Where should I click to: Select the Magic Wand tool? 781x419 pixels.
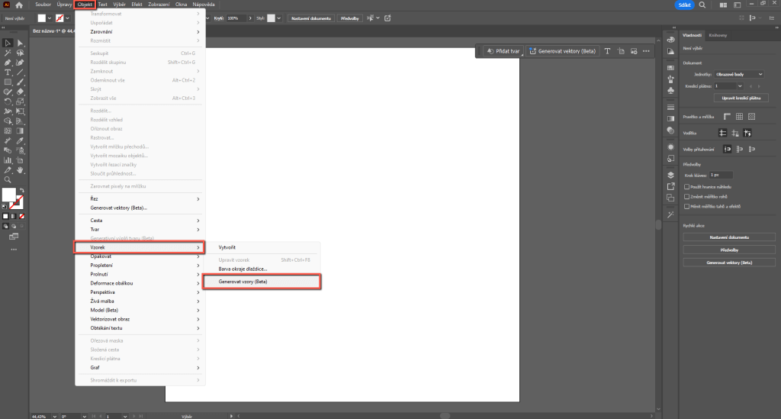8,53
